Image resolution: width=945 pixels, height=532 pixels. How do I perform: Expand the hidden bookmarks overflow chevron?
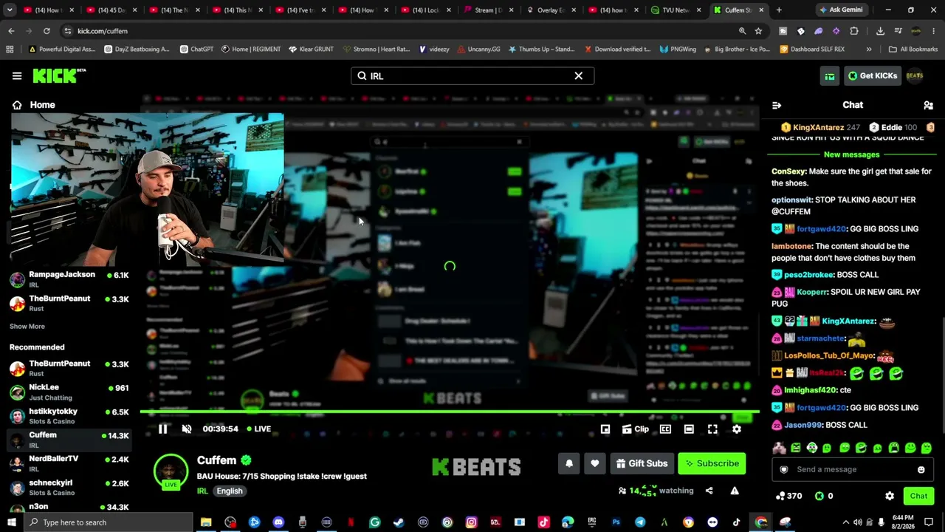[869, 50]
